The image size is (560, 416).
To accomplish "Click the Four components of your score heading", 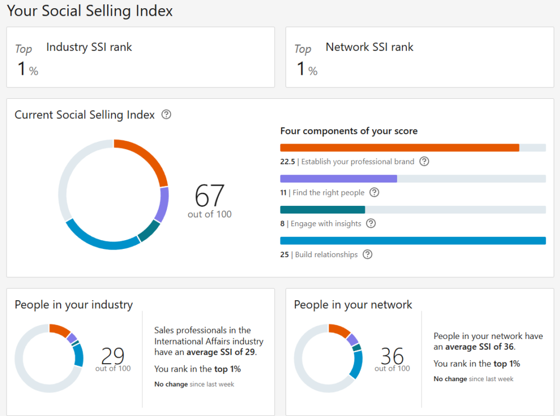I will 349,131.
